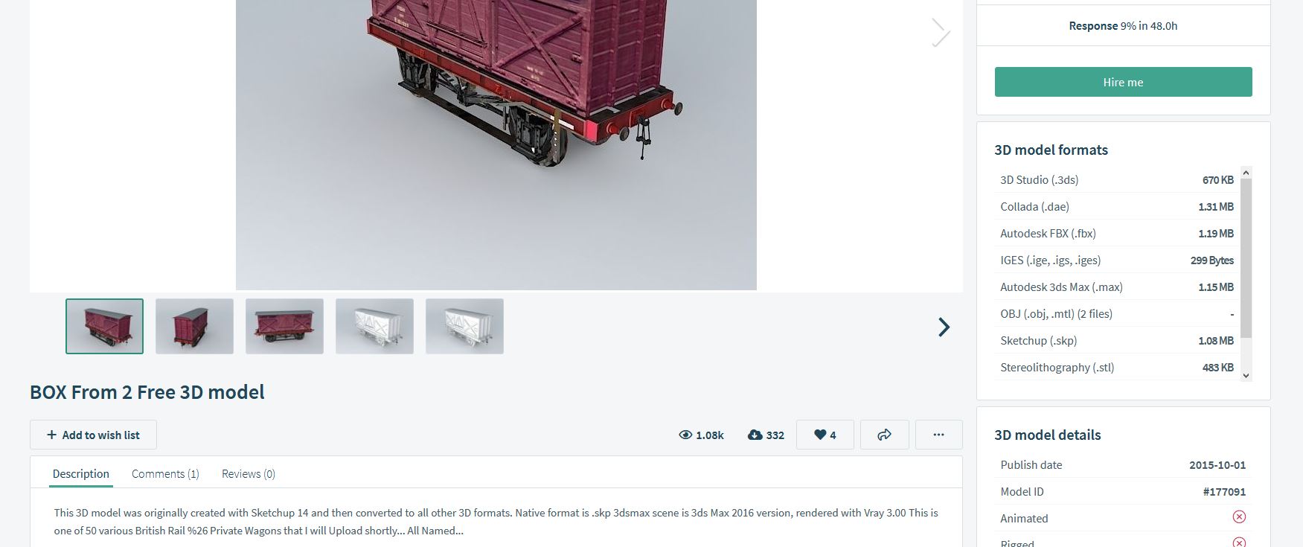Select the Description tab
The image size is (1303, 547).
coord(81,473)
